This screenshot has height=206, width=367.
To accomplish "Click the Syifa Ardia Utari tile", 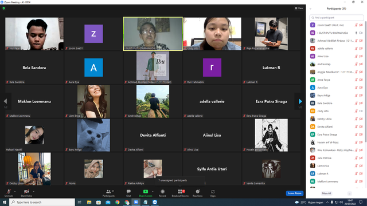I will 212,169.
